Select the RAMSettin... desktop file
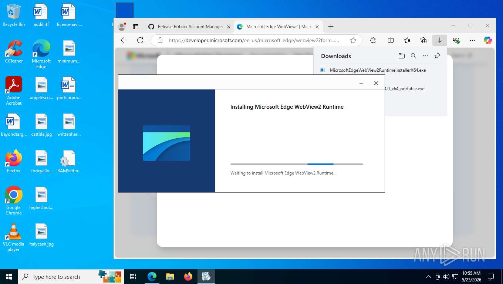503x284 pixels. pyautogui.click(x=69, y=162)
